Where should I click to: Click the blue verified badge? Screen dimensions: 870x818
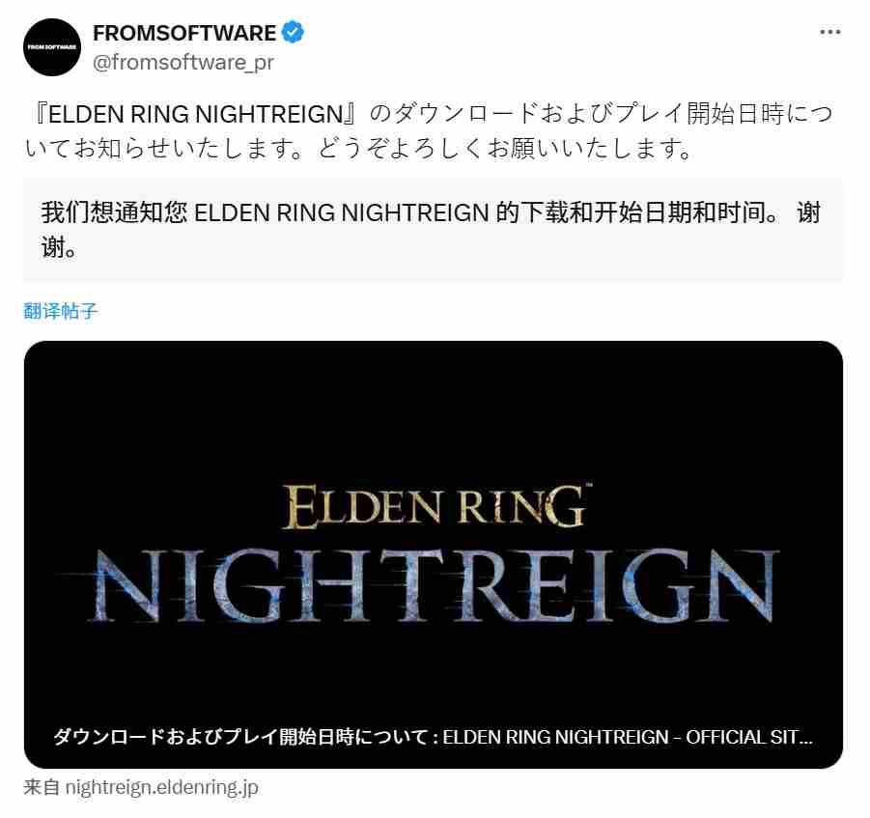(x=293, y=33)
